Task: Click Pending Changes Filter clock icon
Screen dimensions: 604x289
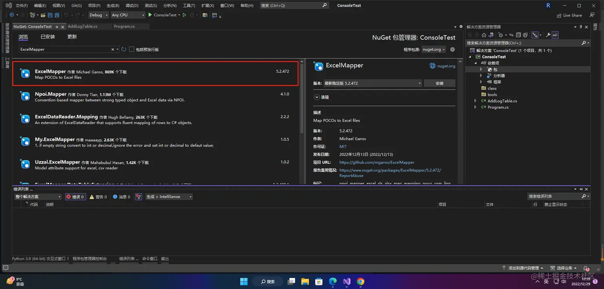Action: tap(501, 35)
